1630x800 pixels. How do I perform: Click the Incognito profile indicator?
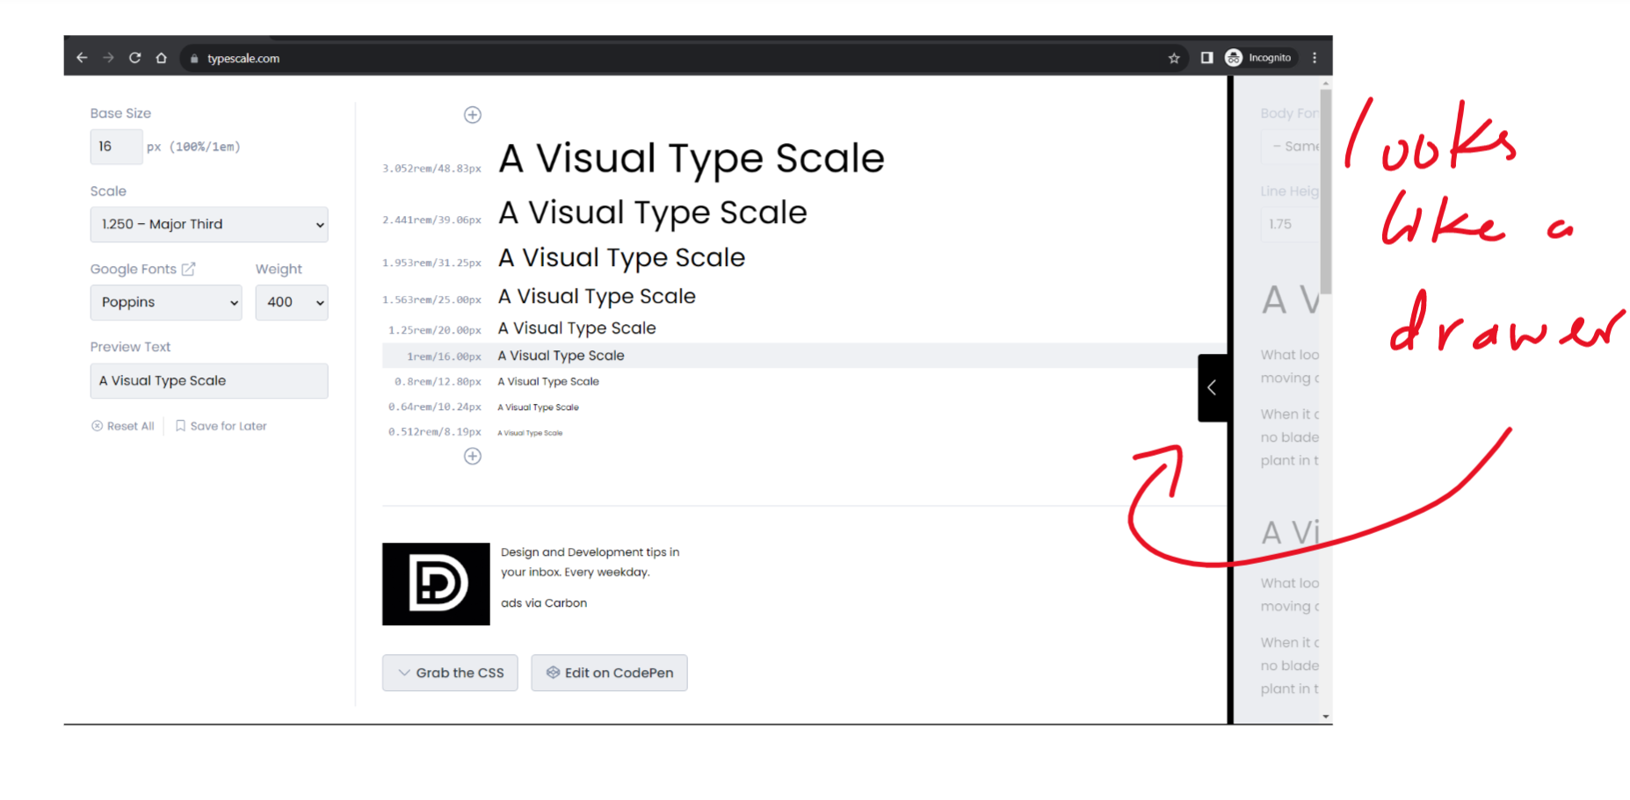click(1259, 58)
